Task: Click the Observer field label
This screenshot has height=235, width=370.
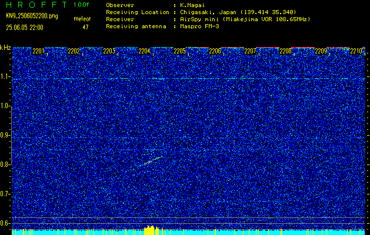Action: (x=120, y=5)
